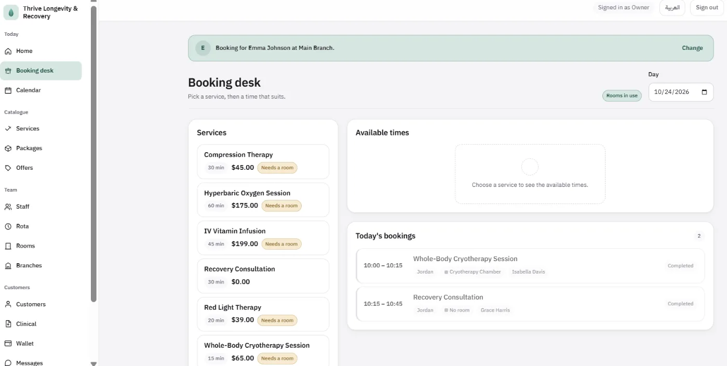Click the Grace Harris tag
727x366 pixels.
pyautogui.click(x=495, y=310)
